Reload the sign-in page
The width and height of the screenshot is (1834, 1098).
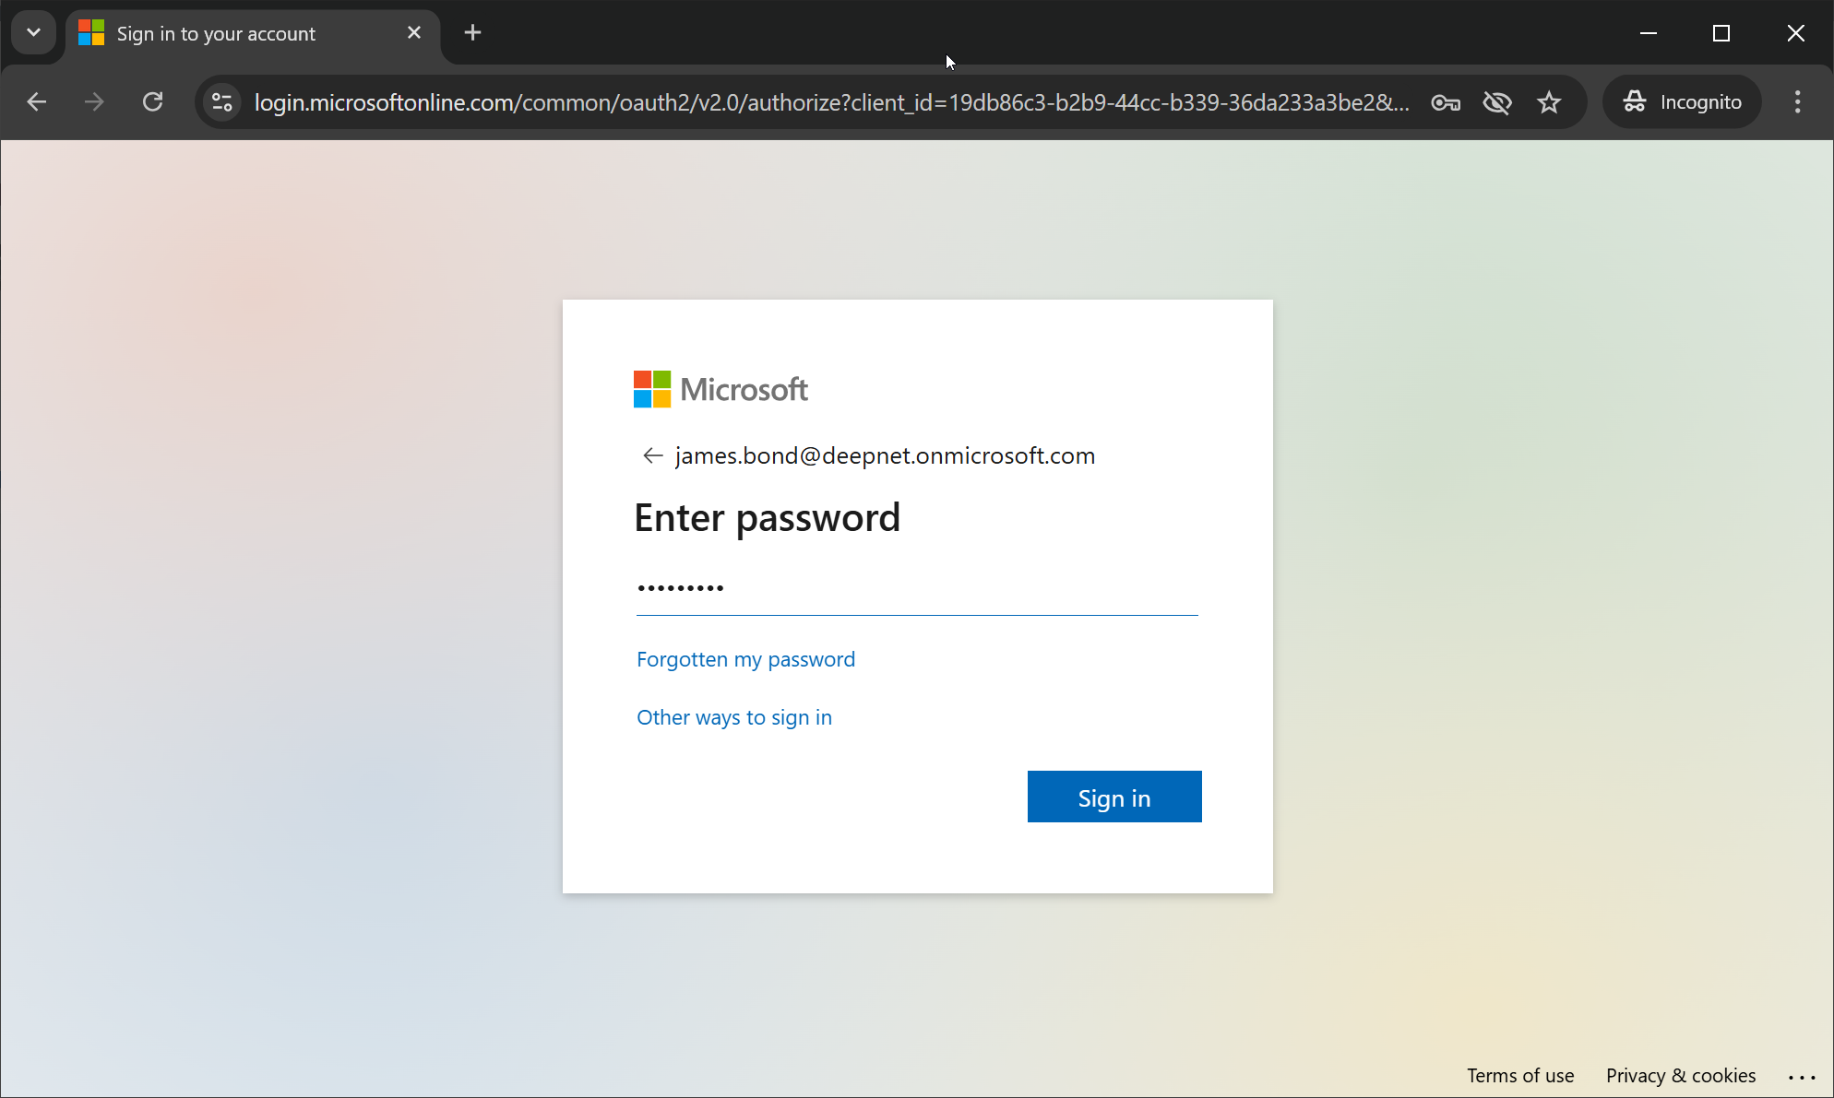(153, 101)
